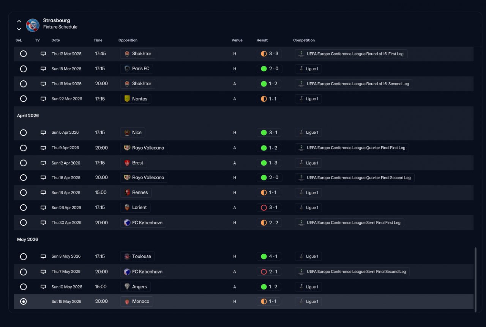
Task: Select the radio button for the Lorient match
Action: point(24,208)
